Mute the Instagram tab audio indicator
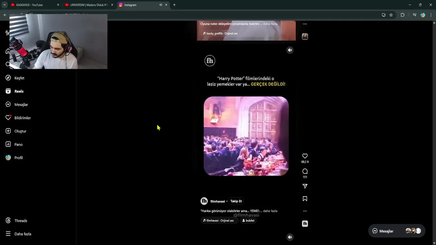This screenshot has width=436, height=245. tap(160, 5)
